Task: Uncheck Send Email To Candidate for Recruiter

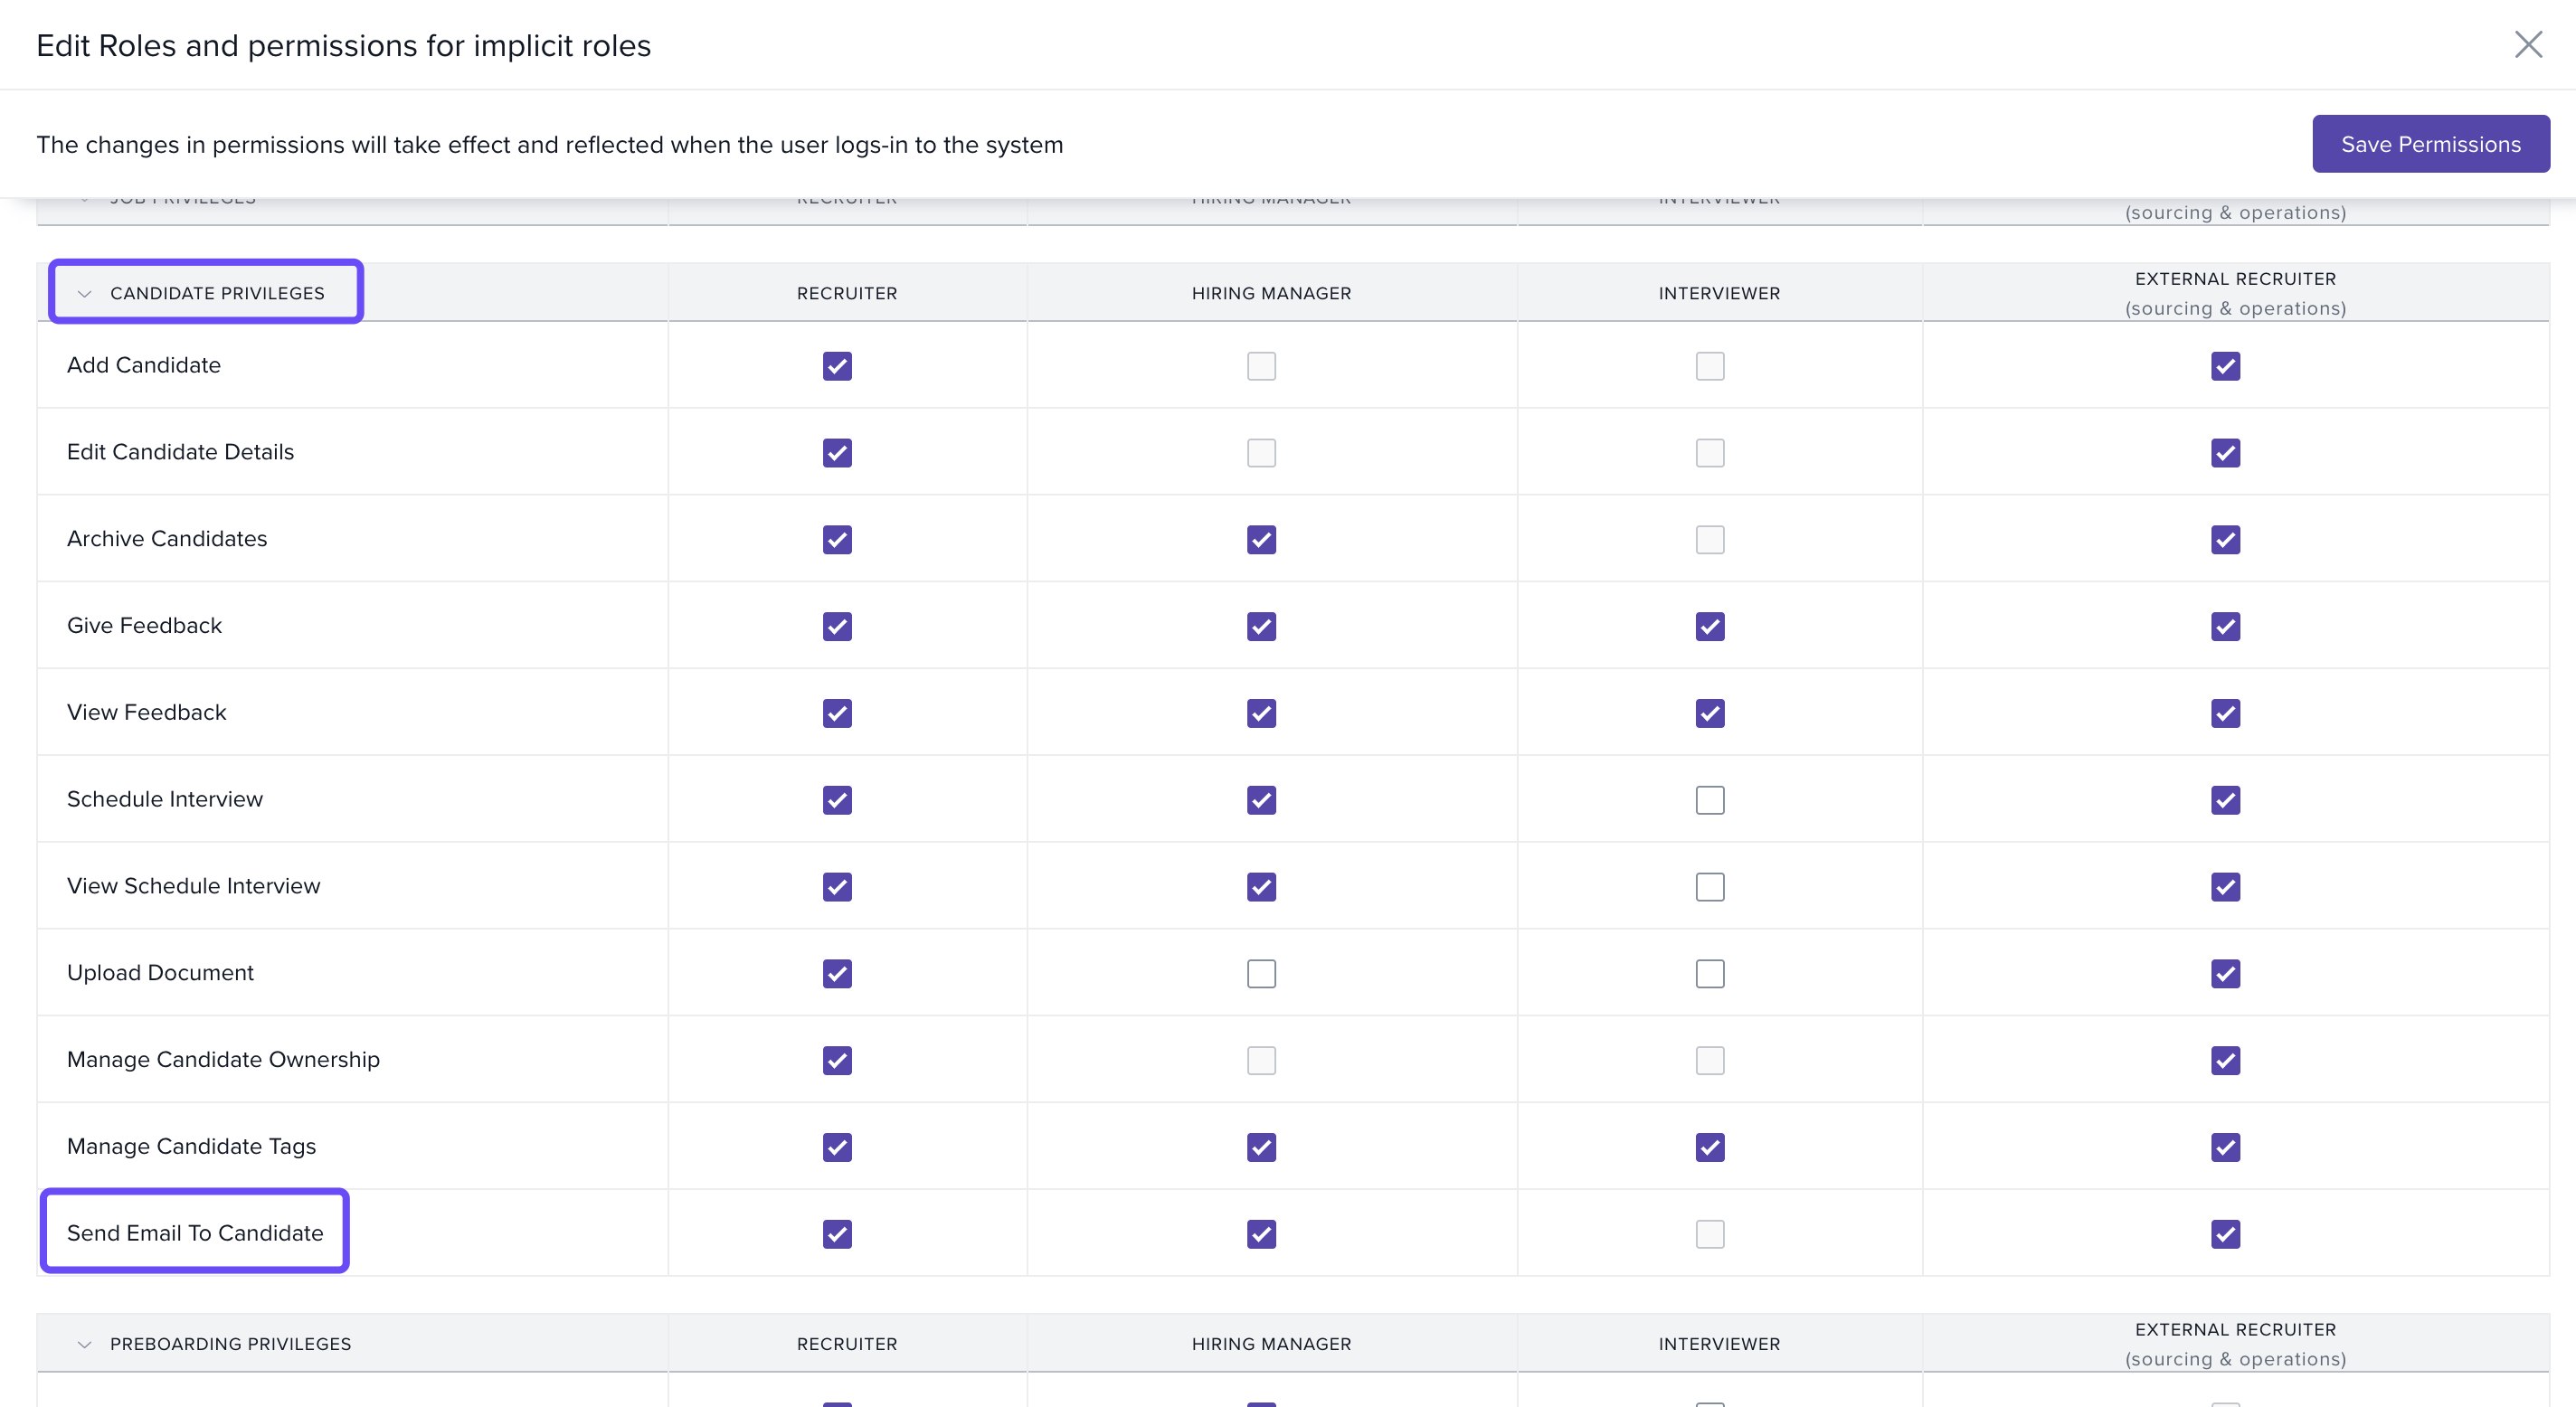Action: click(x=837, y=1234)
